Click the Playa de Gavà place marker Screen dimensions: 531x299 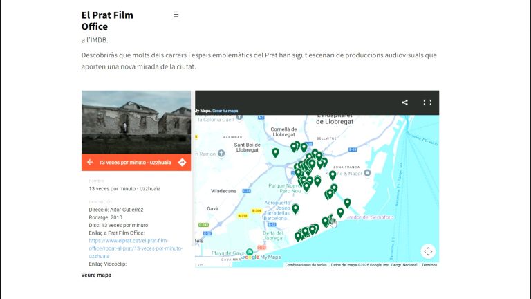click(x=250, y=252)
